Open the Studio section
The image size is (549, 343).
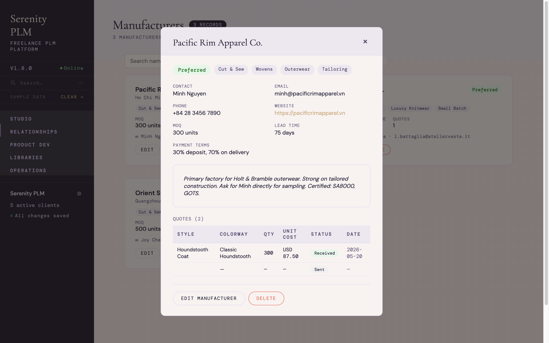(x=47, y=119)
